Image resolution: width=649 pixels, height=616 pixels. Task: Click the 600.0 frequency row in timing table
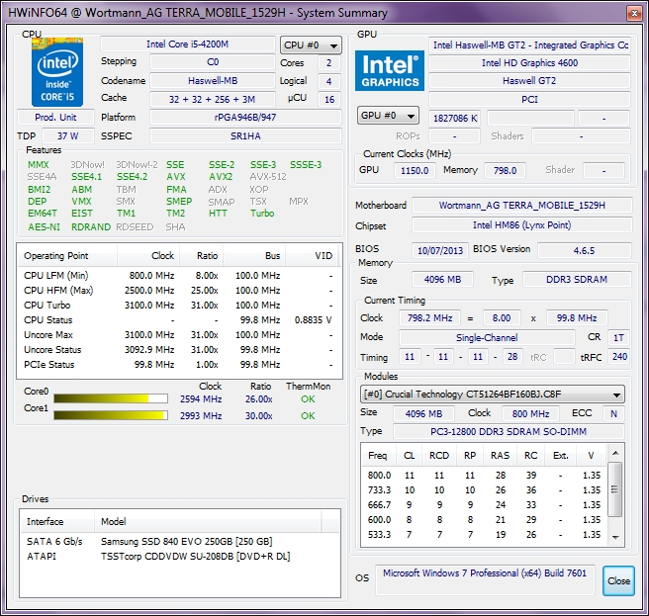coord(484,520)
